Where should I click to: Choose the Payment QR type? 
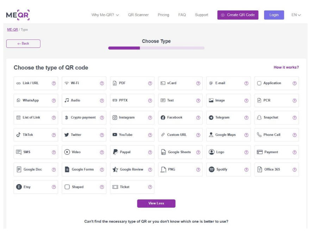(x=276, y=152)
